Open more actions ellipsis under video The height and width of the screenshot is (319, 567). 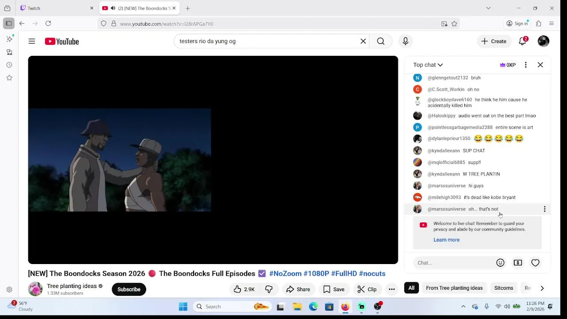tap(392, 289)
